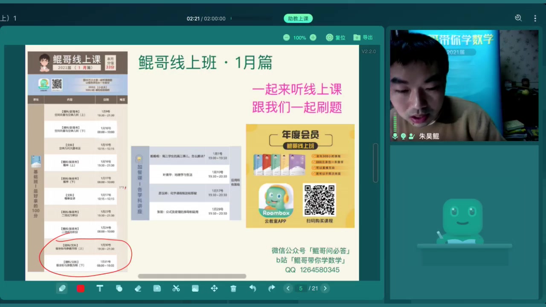
Task: Select the scissors cut tool
Action: [176, 288]
